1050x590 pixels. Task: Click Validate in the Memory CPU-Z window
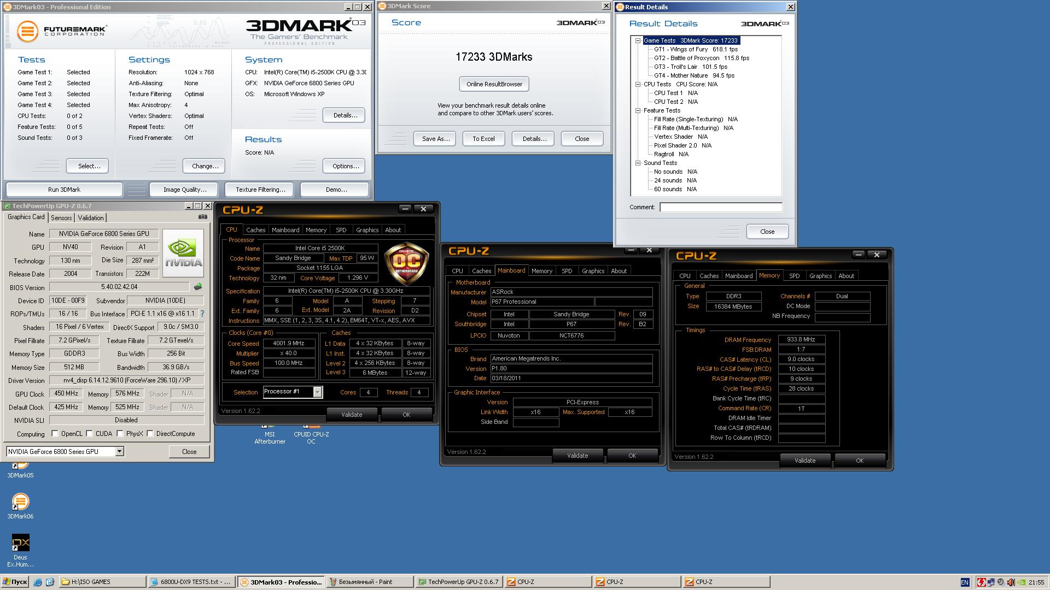pos(805,461)
